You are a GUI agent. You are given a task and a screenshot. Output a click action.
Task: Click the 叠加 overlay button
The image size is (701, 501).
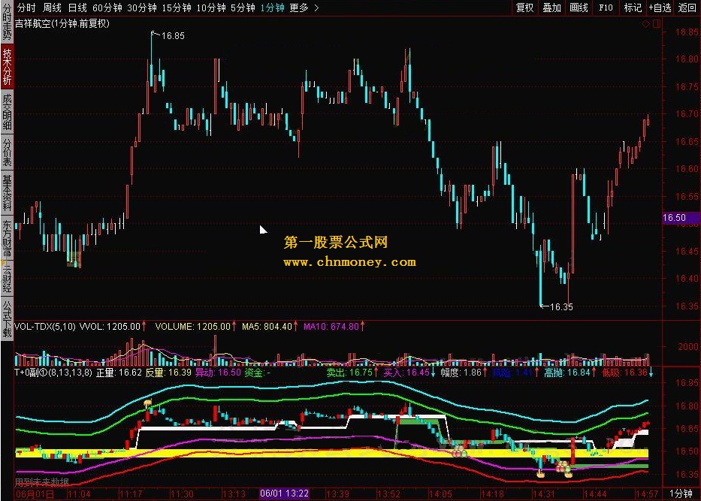551,8
